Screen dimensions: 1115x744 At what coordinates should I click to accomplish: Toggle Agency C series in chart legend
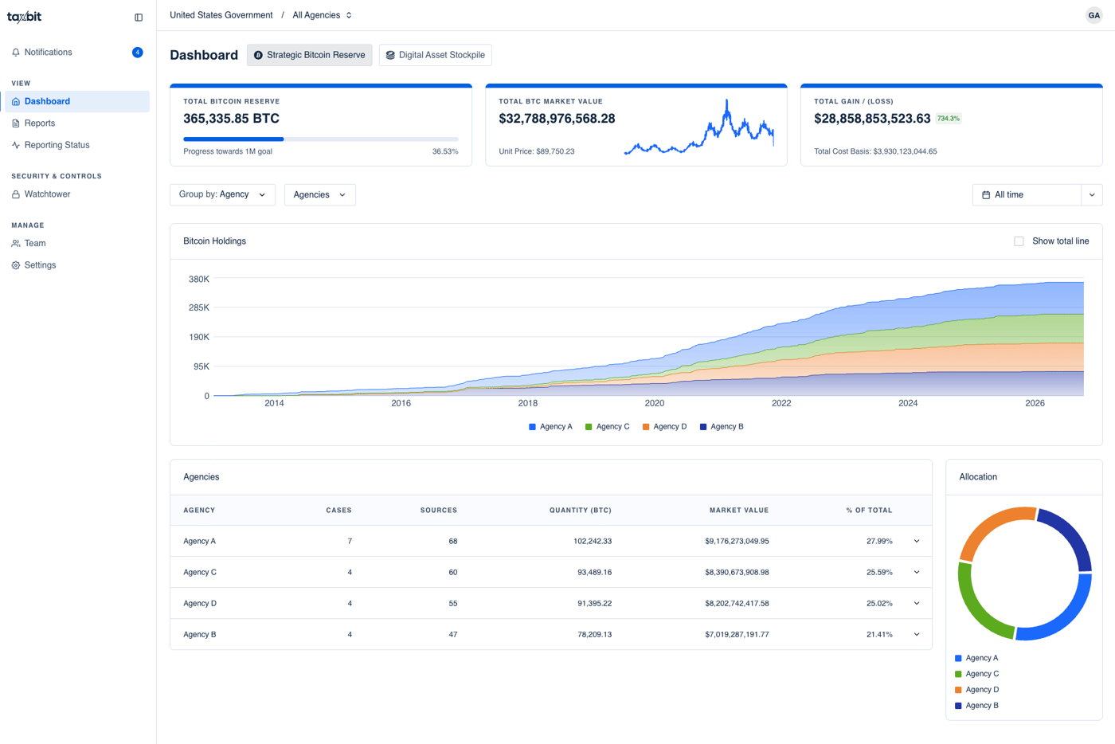coord(607,427)
